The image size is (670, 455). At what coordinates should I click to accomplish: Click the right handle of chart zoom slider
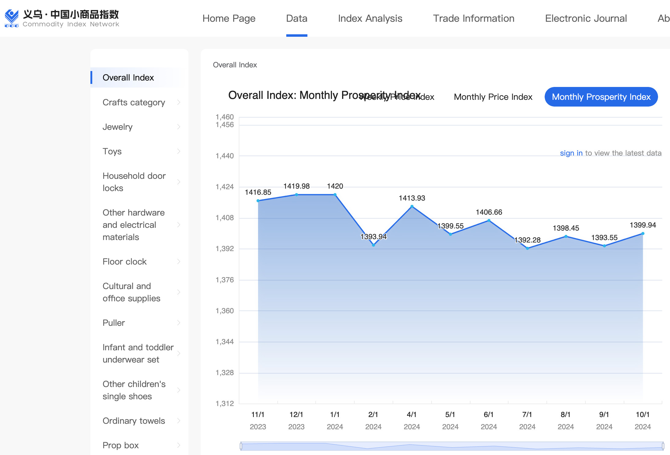[663, 446]
